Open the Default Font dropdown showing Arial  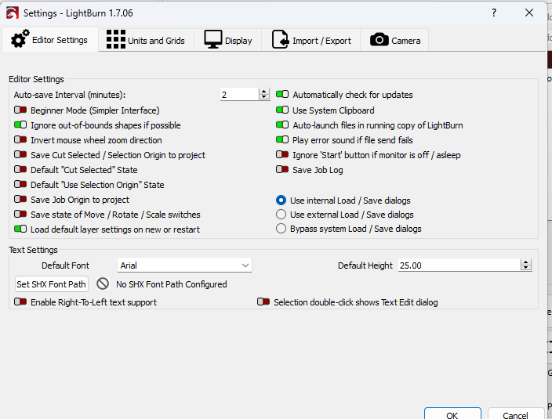point(184,265)
